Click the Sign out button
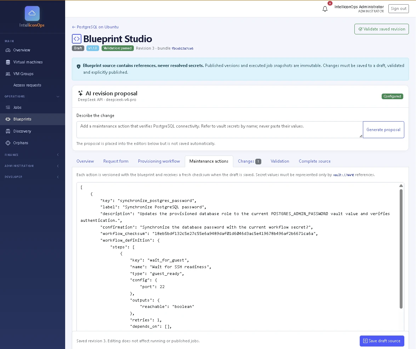This screenshot has width=416, height=349. [399, 9]
